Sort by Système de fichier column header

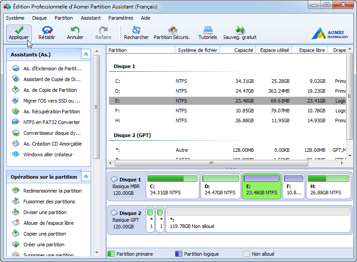tap(198, 50)
